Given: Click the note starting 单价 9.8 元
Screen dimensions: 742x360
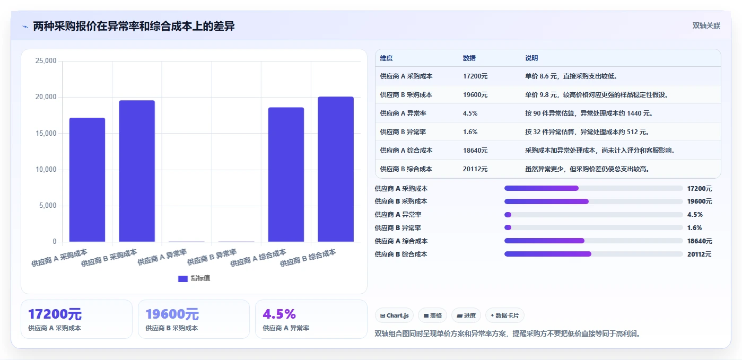Looking at the screenshot, I should 597,95.
